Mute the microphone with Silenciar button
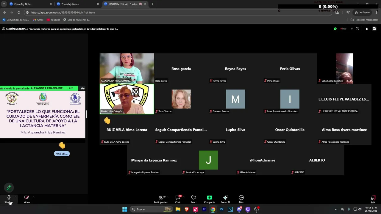Image resolution: width=381 pixels, height=214 pixels. pyautogui.click(x=9, y=199)
